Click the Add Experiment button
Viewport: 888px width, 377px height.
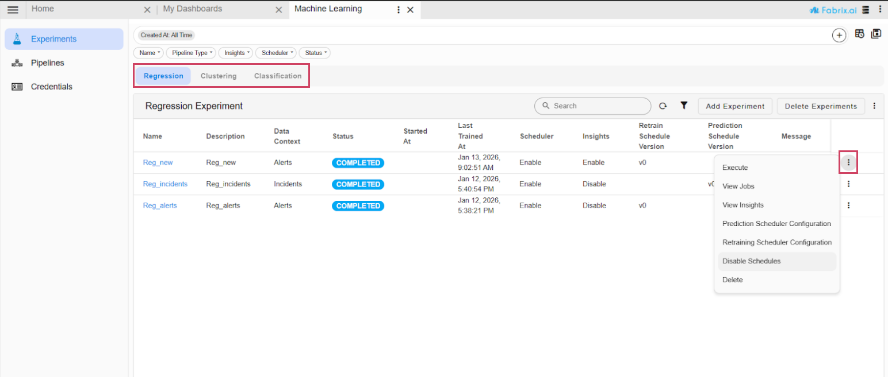pyautogui.click(x=735, y=106)
